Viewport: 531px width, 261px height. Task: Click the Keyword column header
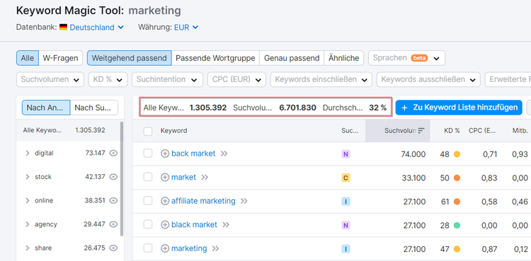173,131
